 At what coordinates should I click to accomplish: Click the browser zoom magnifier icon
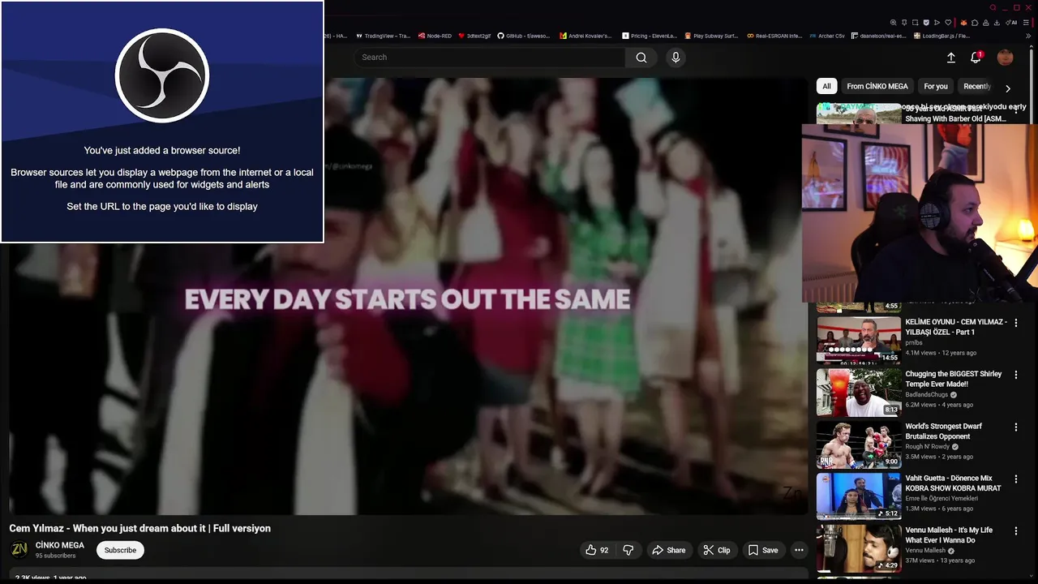[x=894, y=23]
